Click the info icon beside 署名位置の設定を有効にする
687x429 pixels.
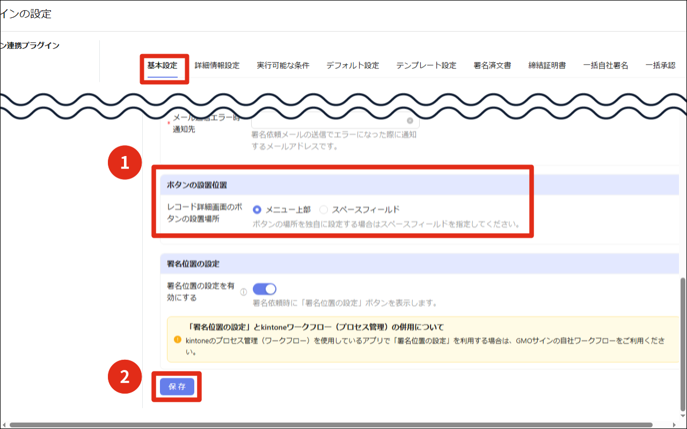243,292
